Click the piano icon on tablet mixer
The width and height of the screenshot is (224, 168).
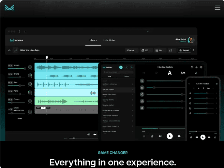click(x=142, y=101)
